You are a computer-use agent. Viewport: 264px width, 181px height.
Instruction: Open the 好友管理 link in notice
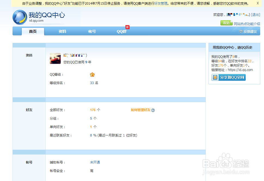[161, 3]
